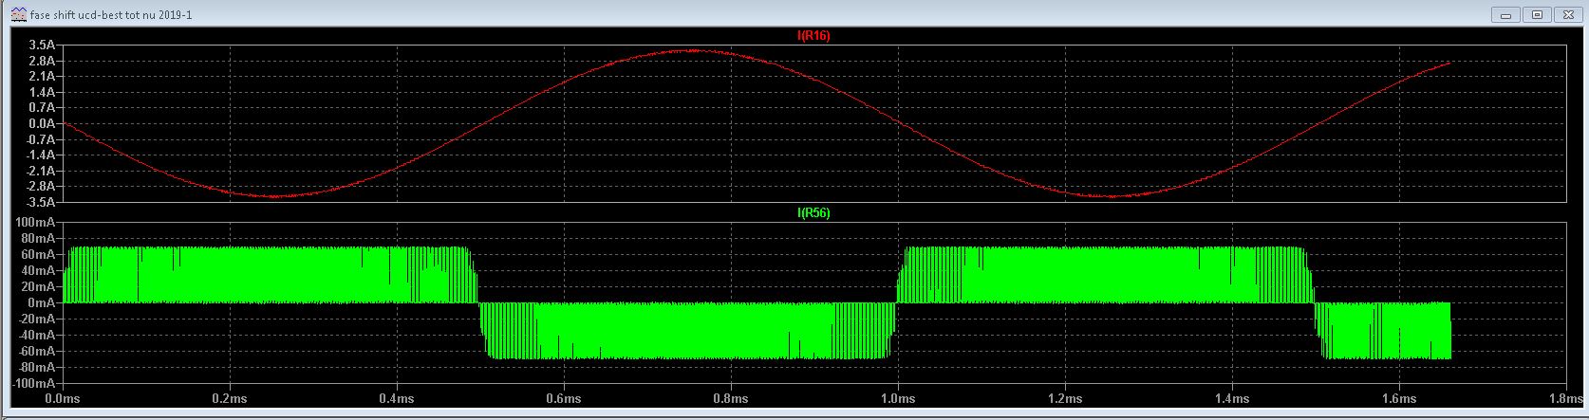Viewport: 1589px width, 420px height.
Task: Maximize the waveform window
Action: point(1537,15)
